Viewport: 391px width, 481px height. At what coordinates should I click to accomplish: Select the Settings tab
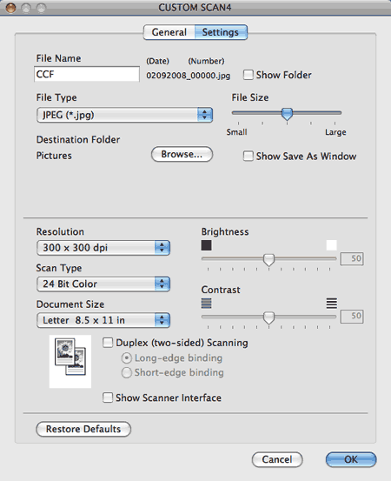pos(221,32)
